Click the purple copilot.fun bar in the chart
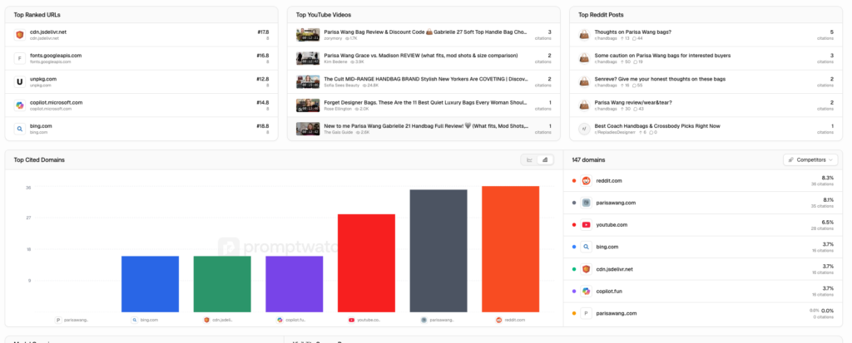The height and width of the screenshot is (343, 852). [294, 284]
